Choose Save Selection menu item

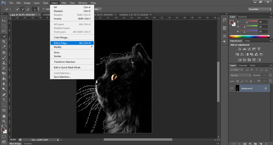[72, 77]
